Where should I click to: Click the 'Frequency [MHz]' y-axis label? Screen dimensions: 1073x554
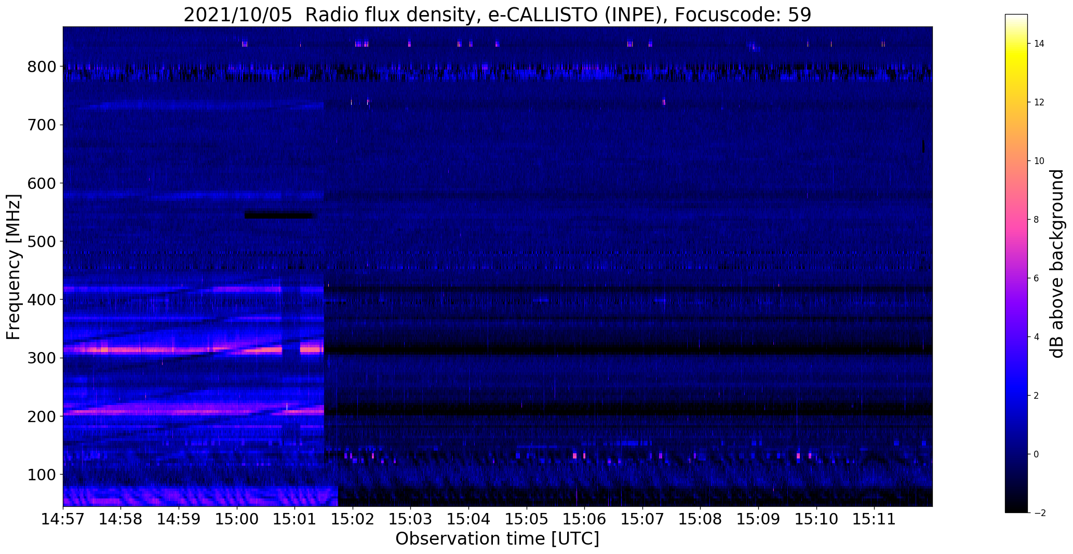point(14,267)
